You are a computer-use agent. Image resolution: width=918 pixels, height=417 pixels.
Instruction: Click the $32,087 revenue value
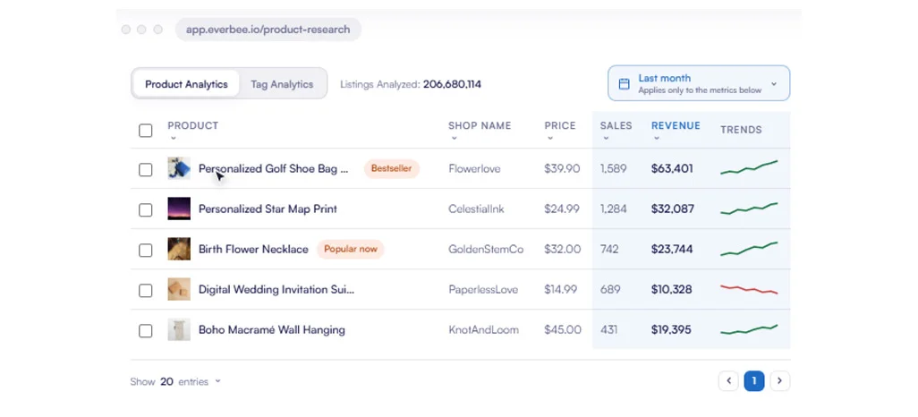[673, 209]
